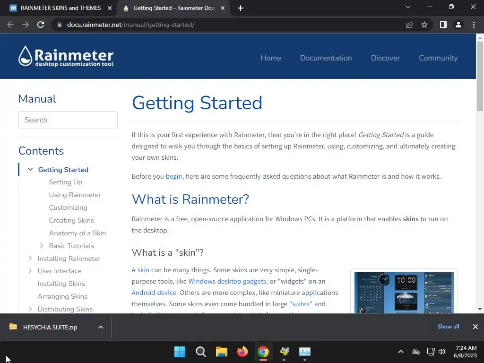This screenshot has width=484, height=363.
Task: Open the Windows Start menu
Action: [x=180, y=352]
